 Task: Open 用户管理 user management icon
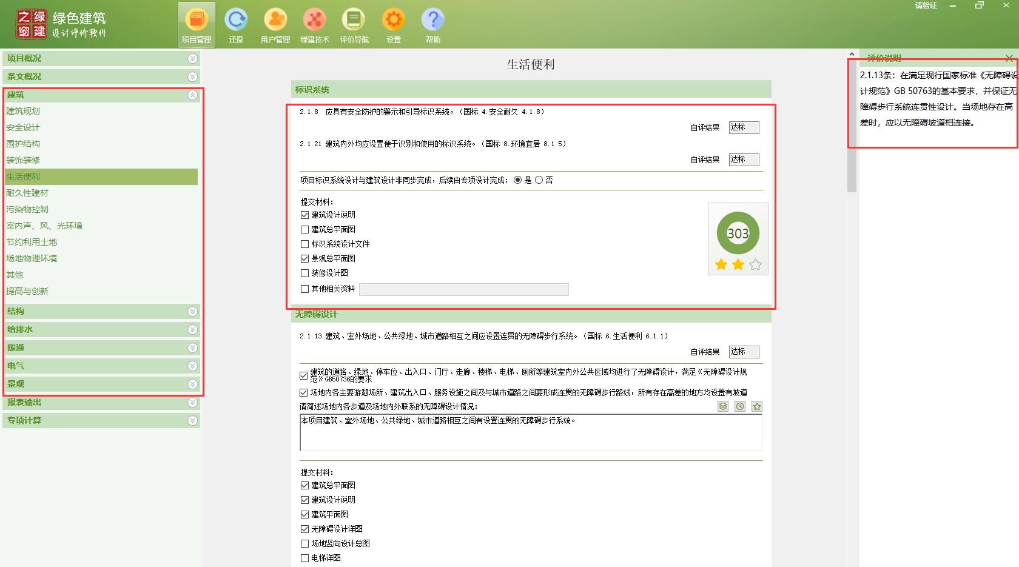pyautogui.click(x=275, y=25)
